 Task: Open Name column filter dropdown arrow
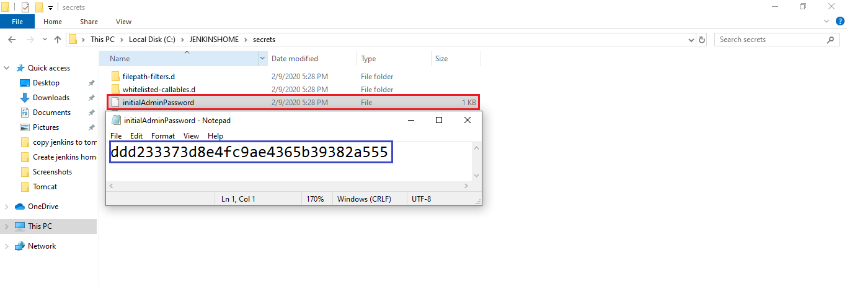tap(262, 59)
